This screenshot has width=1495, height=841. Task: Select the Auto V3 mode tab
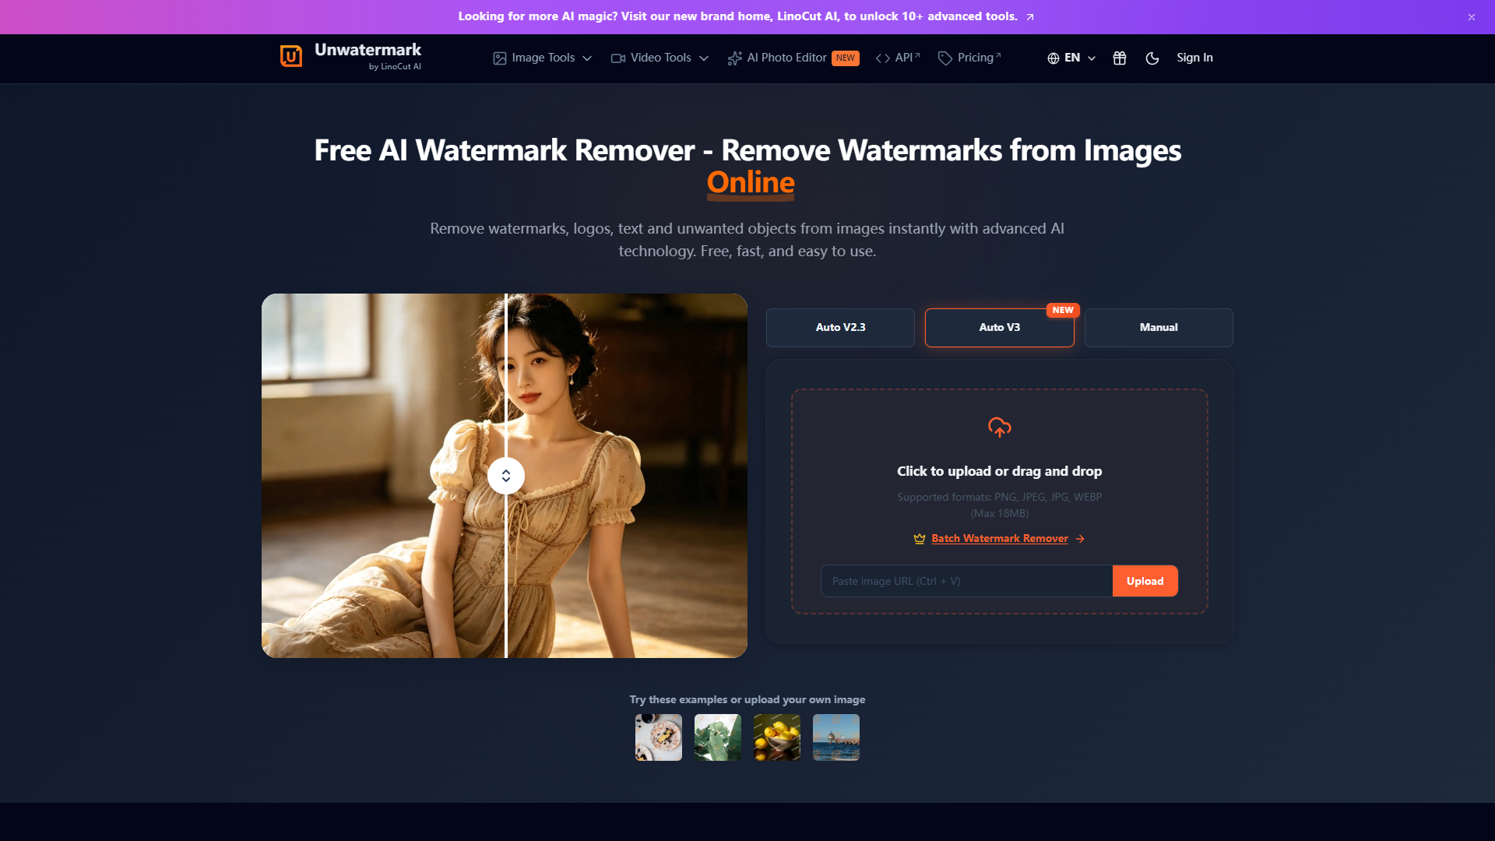click(x=1000, y=328)
